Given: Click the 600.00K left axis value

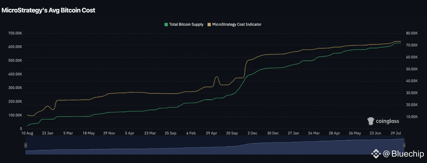Looking at the screenshot, I should (15, 47).
